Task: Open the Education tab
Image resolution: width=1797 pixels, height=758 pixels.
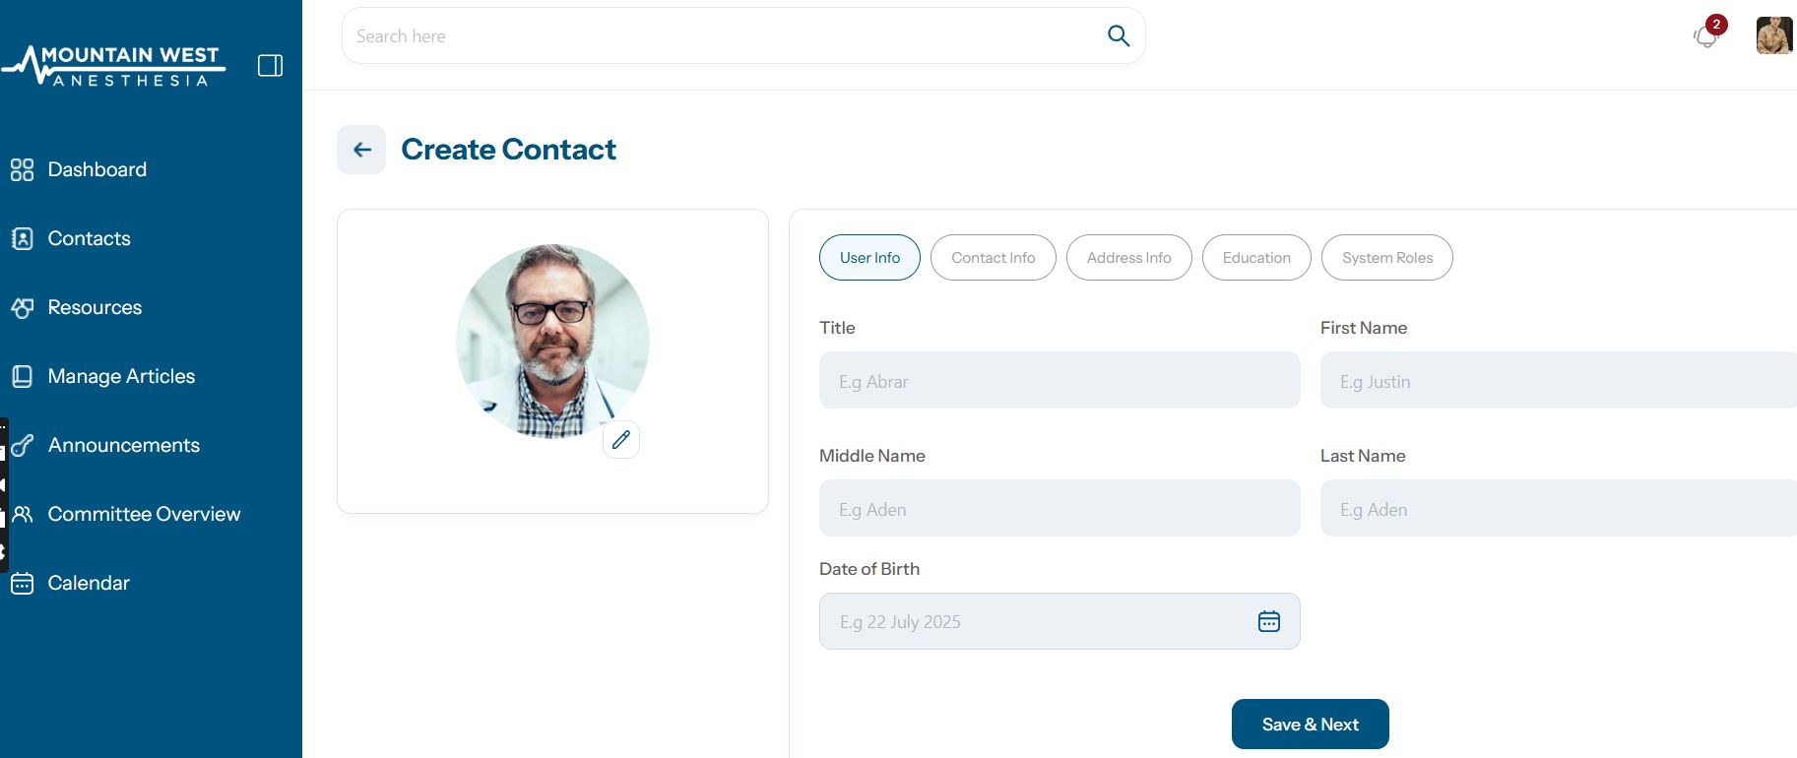Action: (1256, 258)
